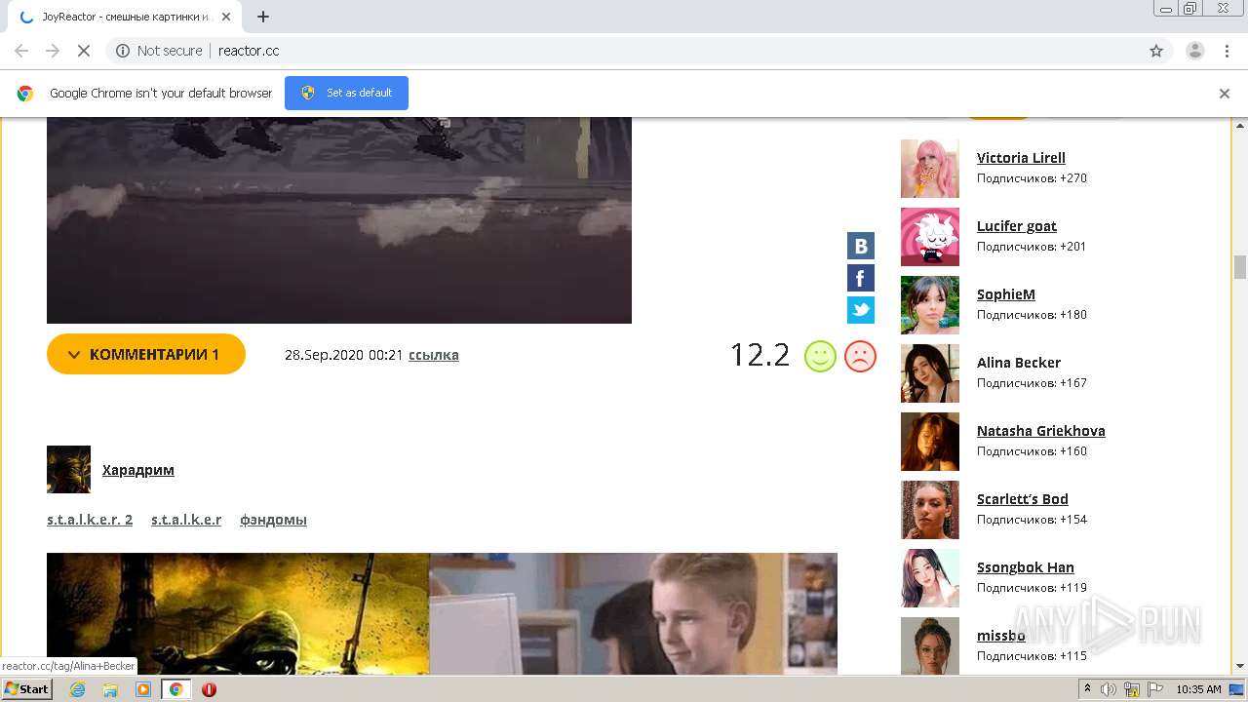Open Chrome profile avatar menu
This screenshot has width=1248, height=702.
pos(1195,51)
